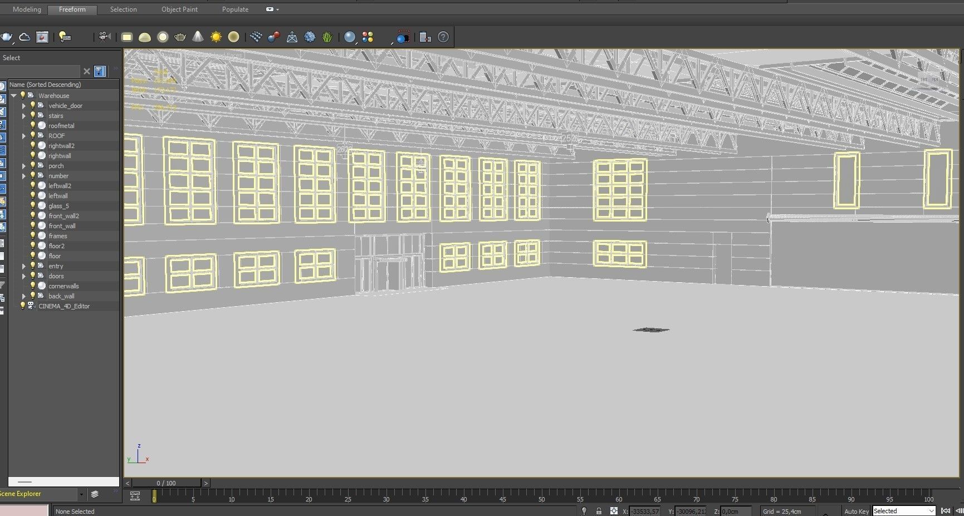The image size is (964, 516).
Task: Toggle visibility bulb for roofmetal
Action: [33, 125]
